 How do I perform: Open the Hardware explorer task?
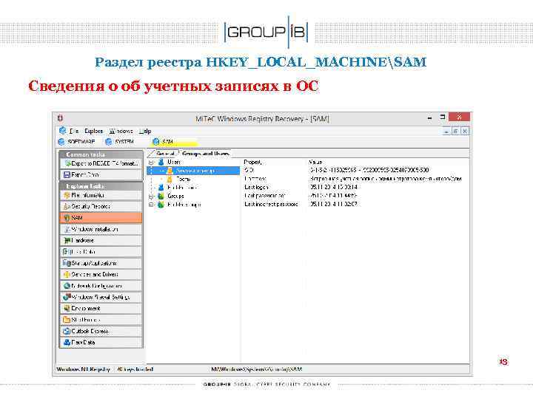point(101,240)
